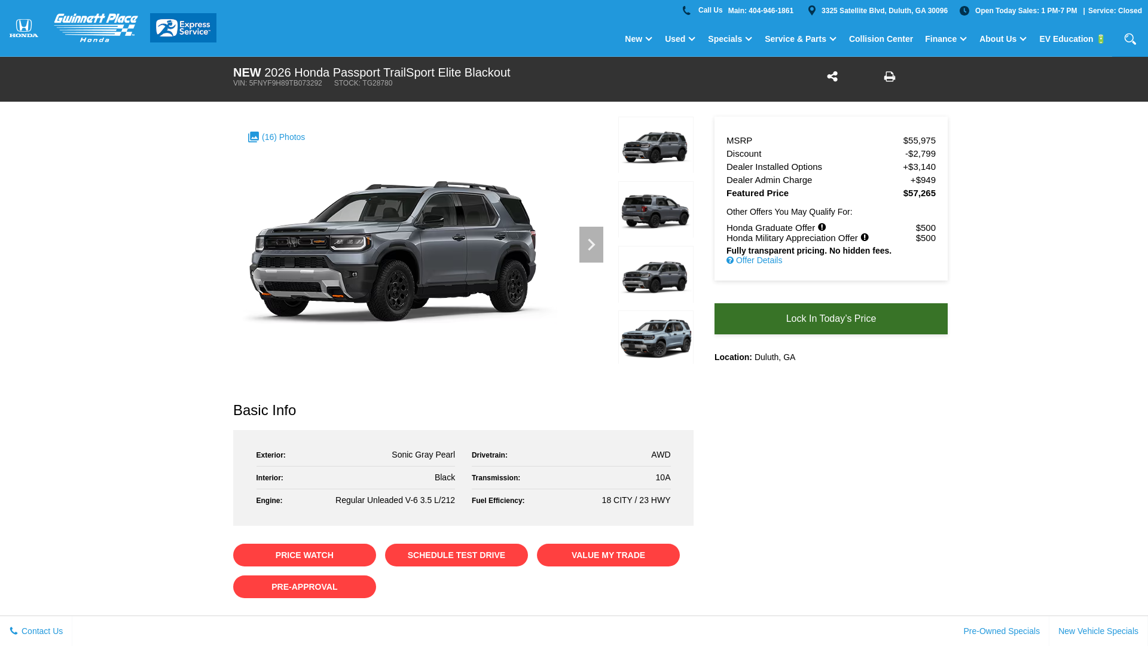Expand the About Us menu
1148x646 pixels.
click(1003, 39)
